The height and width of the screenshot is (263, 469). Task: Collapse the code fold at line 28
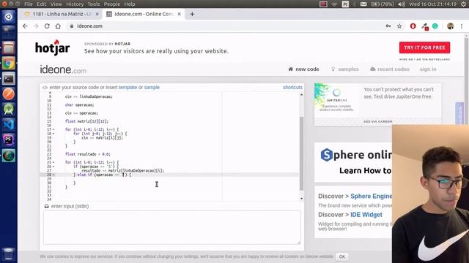pos(53,175)
